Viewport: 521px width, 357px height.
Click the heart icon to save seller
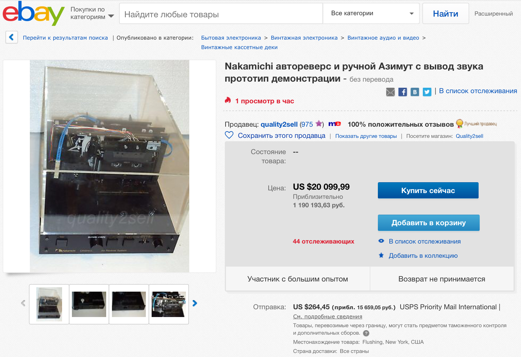(229, 135)
